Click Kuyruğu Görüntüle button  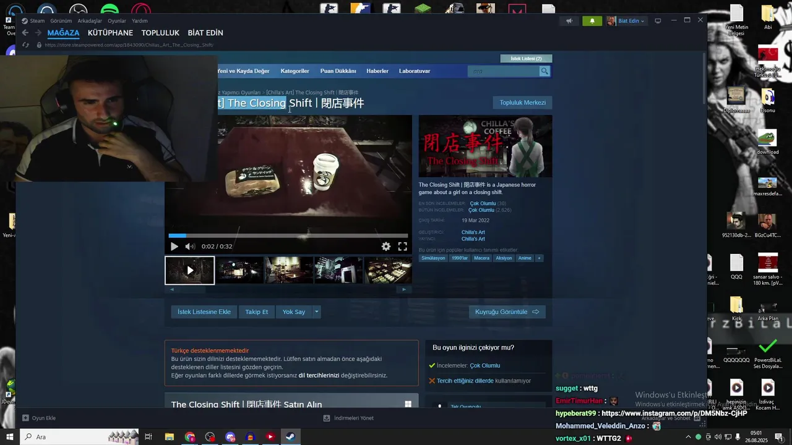[x=507, y=312]
